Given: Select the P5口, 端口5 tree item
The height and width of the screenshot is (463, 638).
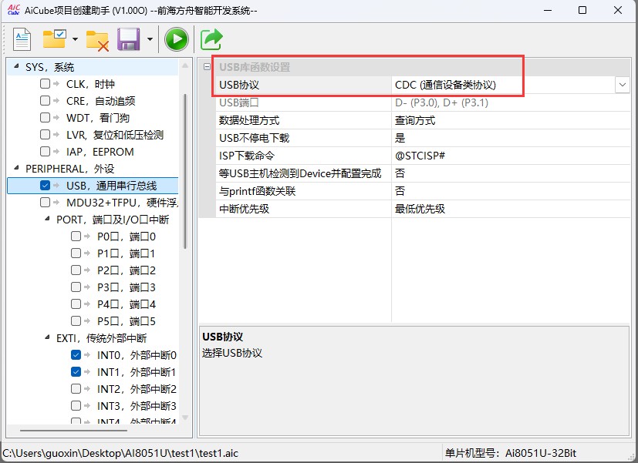Looking at the screenshot, I should [127, 321].
